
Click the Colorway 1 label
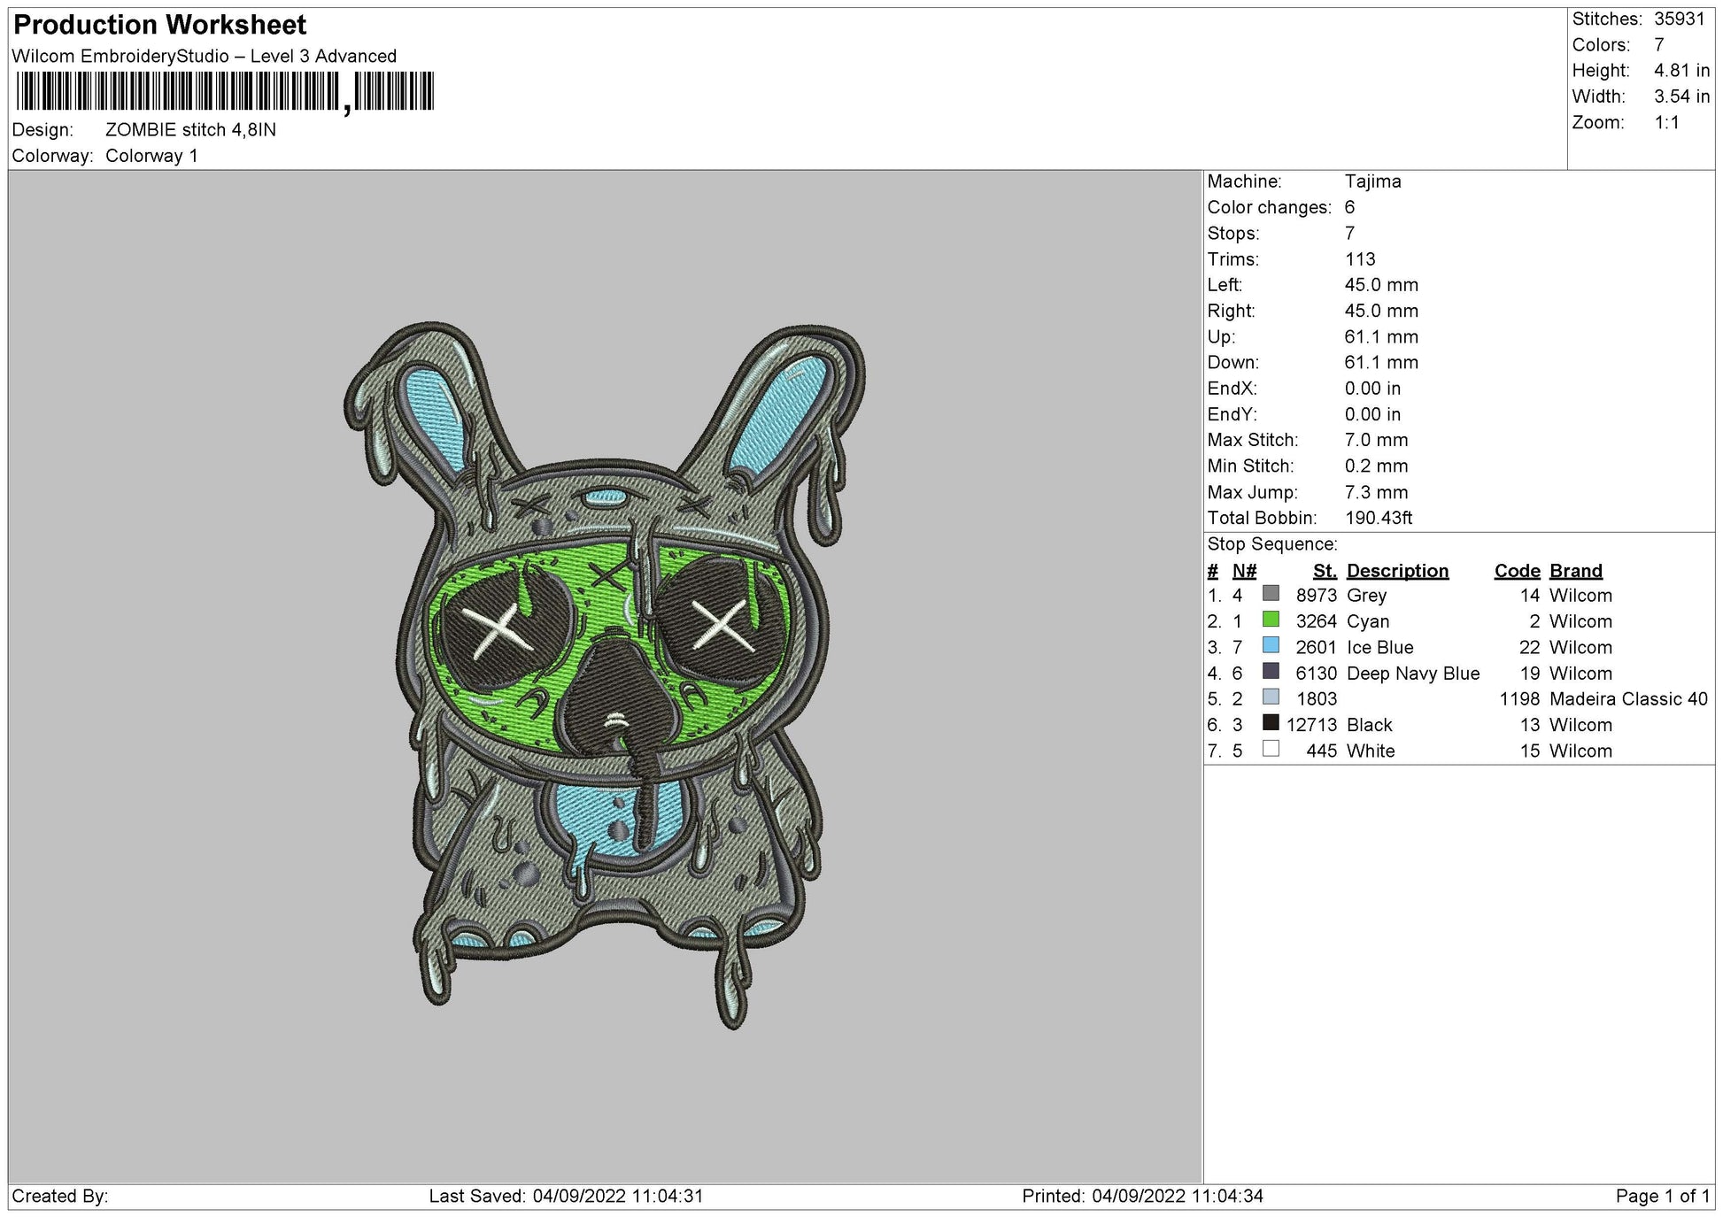(x=152, y=153)
